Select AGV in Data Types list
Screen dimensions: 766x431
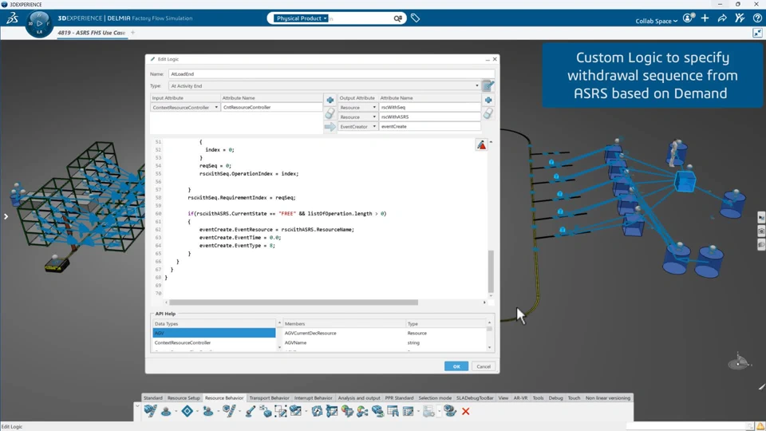pos(214,334)
